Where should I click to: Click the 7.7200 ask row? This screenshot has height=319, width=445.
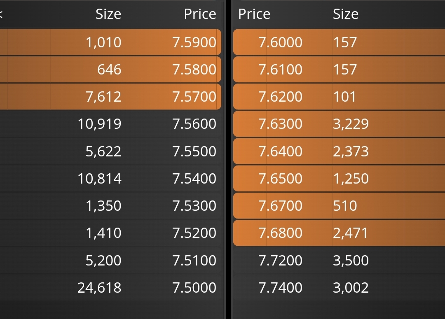339,260
